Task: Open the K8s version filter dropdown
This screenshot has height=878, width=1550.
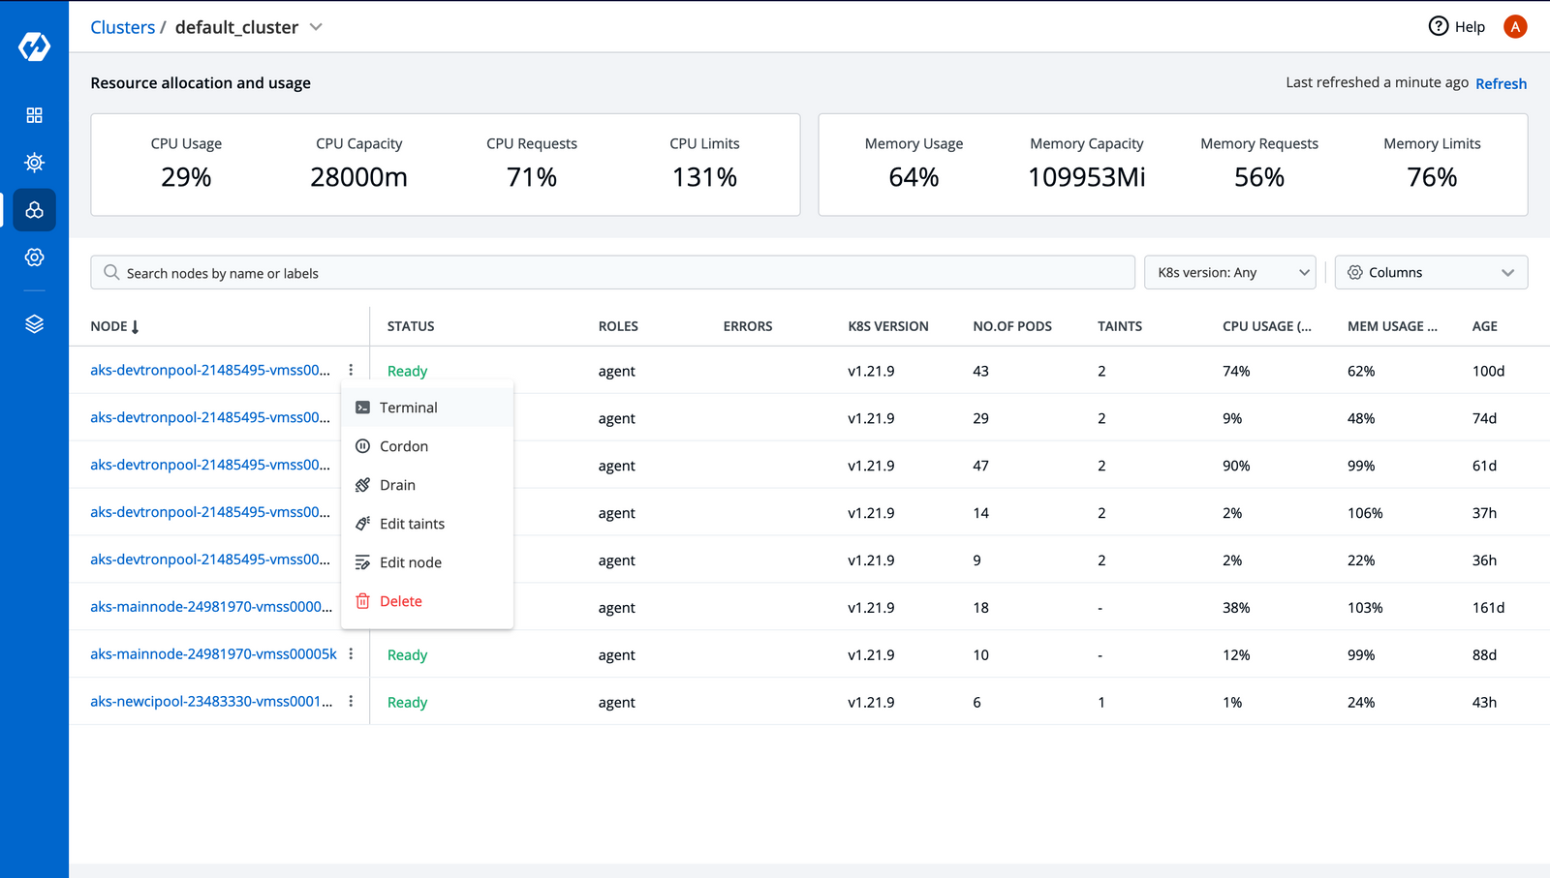Action: click(x=1229, y=272)
